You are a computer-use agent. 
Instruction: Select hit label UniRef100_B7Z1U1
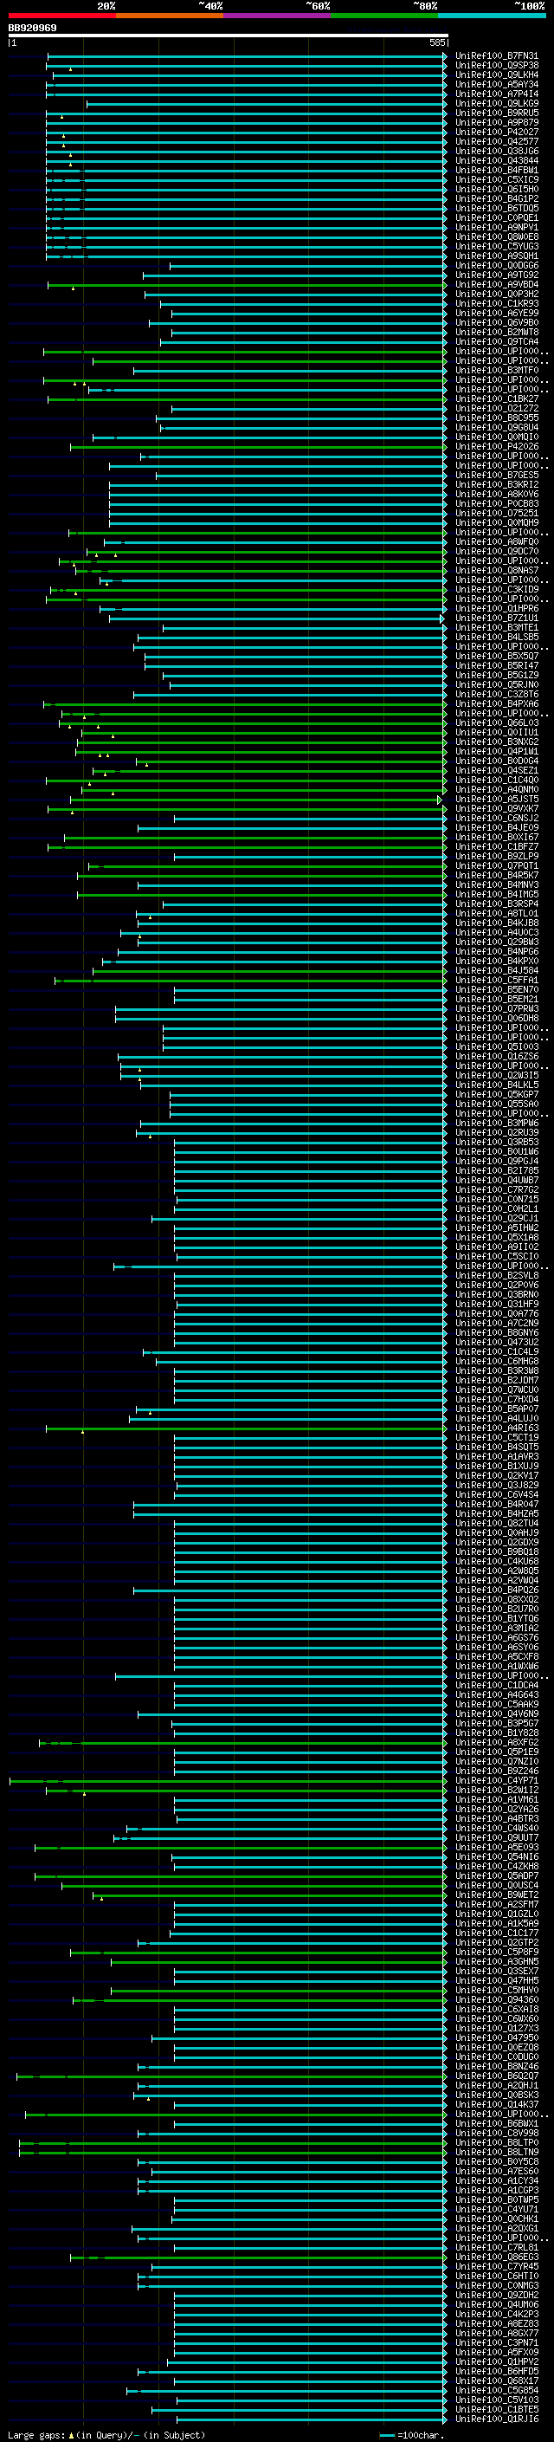(x=496, y=619)
